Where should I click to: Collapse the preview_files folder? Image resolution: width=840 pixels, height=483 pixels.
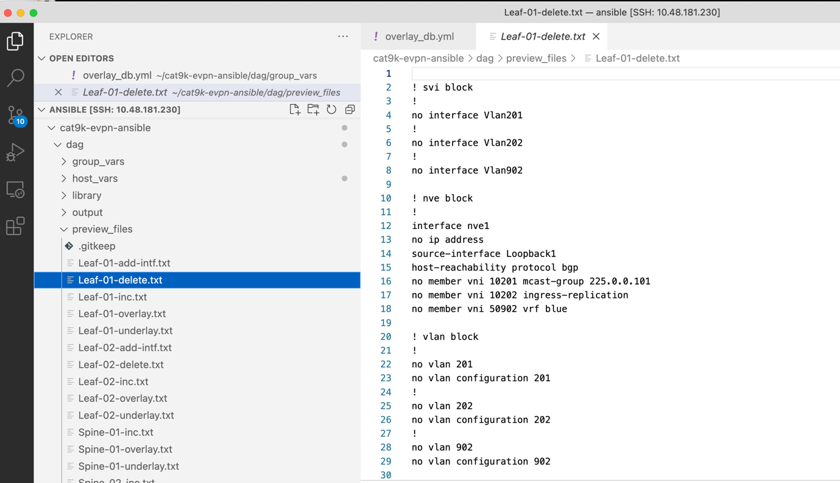pyautogui.click(x=64, y=229)
